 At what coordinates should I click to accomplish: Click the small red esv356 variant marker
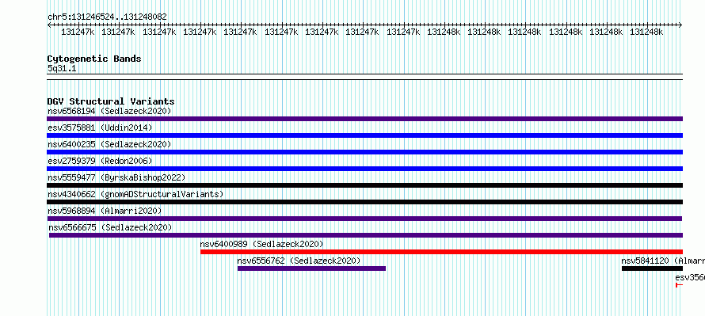click(x=679, y=285)
